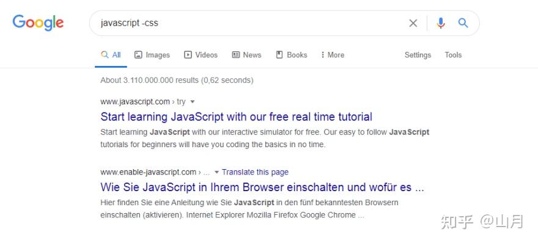538x243 pixels.
Task: Expand arrow next to www.enable-javascript.com
Action: (216, 172)
